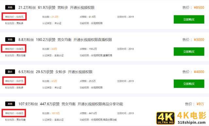Select the price ¥4000
Viewport: 209px width, 126px height.
tap(199, 72)
